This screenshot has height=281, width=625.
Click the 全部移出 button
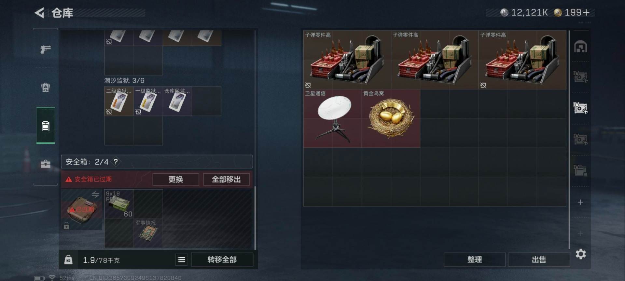[226, 179]
